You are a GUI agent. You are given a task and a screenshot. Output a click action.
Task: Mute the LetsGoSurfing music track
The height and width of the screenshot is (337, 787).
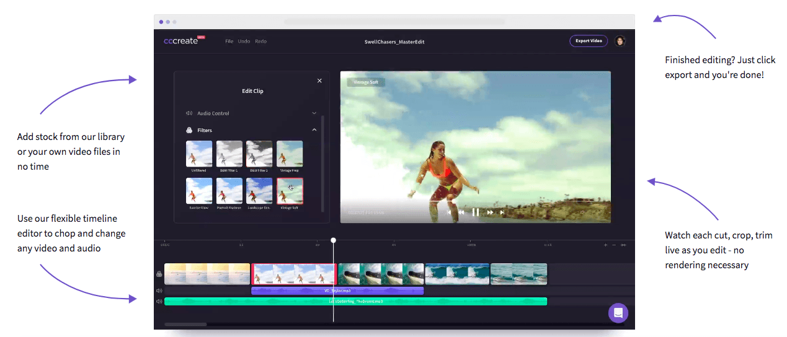coord(159,302)
